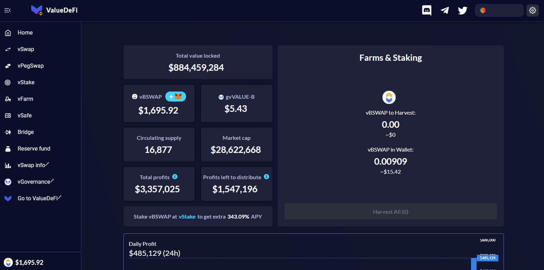Click the Bridge icon in sidebar
Screen dimensions: 544x270
tap(8, 132)
